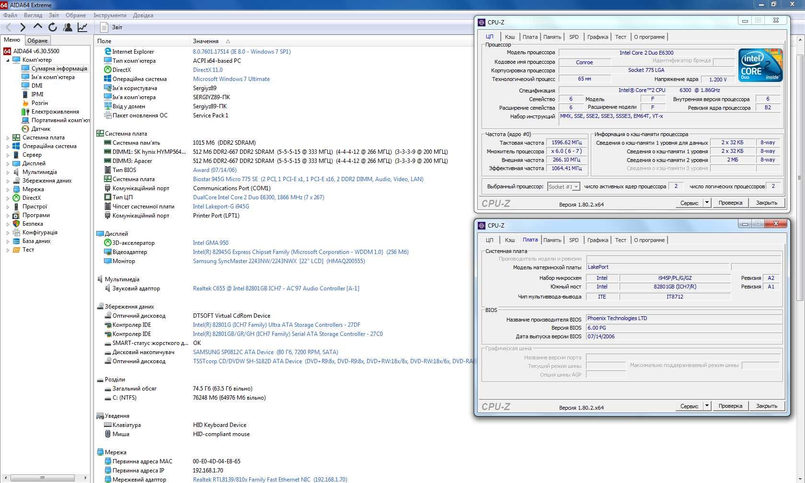Image resolution: width=805 pixels, height=483 pixels.
Task: Click Закрыть button in top CPU-Z
Action: [767, 203]
